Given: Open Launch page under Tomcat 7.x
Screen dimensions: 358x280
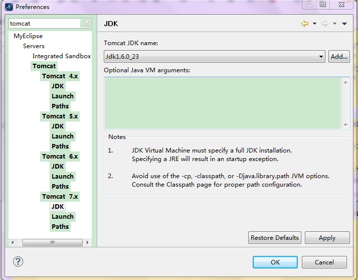Looking at the screenshot, I should click(x=63, y=217).
